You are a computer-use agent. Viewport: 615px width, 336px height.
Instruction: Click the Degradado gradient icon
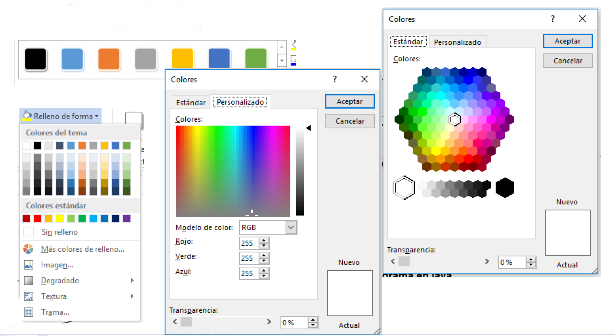(29, 280)
